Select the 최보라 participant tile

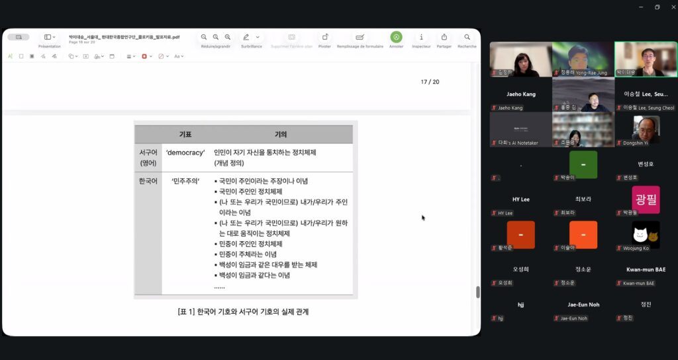(583, 200)
